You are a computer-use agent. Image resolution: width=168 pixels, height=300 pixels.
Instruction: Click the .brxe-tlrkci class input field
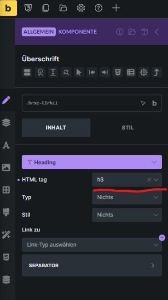coord(81,103)
